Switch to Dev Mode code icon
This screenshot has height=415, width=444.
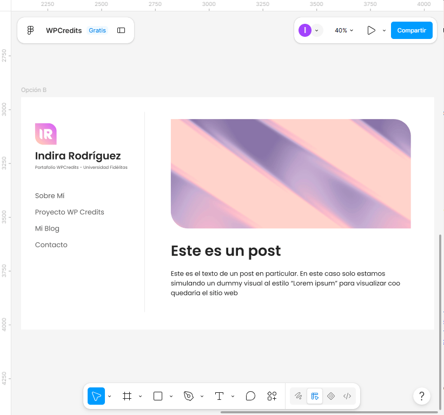(347, 396)
